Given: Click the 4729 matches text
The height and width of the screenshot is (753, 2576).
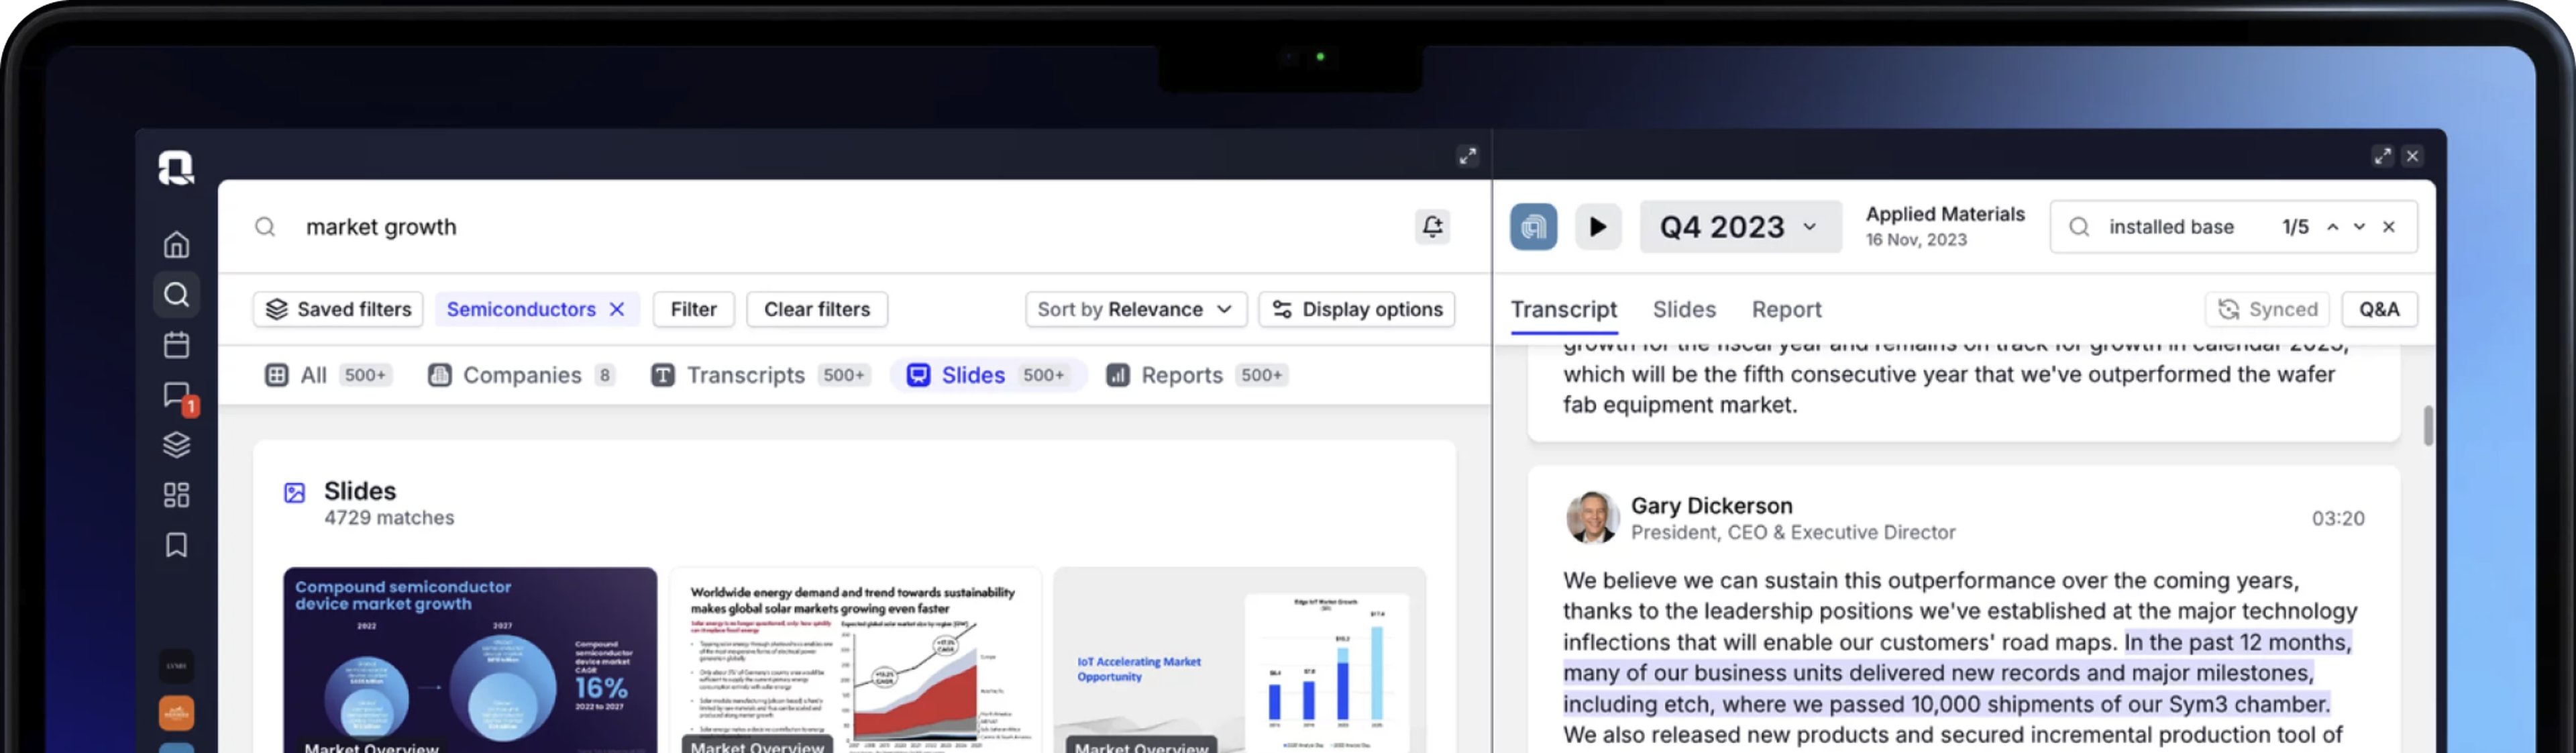Looking at the screenshot, I should click(389, 518).
